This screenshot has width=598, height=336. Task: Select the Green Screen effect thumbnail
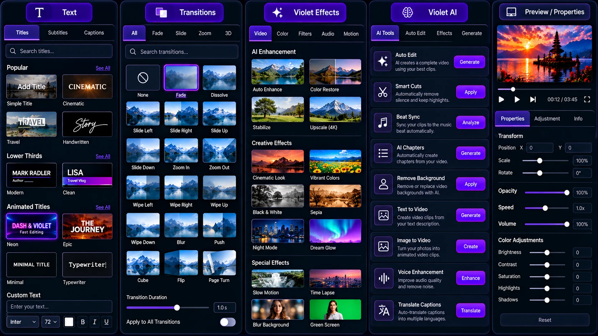(x=335, y=309)
